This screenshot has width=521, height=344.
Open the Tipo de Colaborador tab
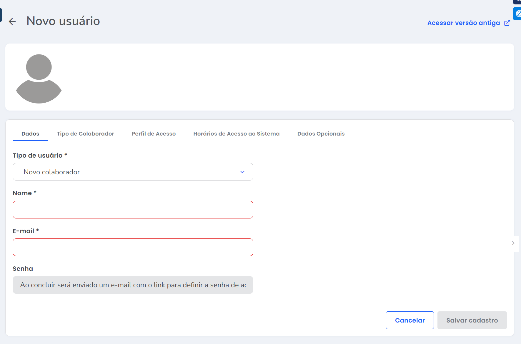85,134
